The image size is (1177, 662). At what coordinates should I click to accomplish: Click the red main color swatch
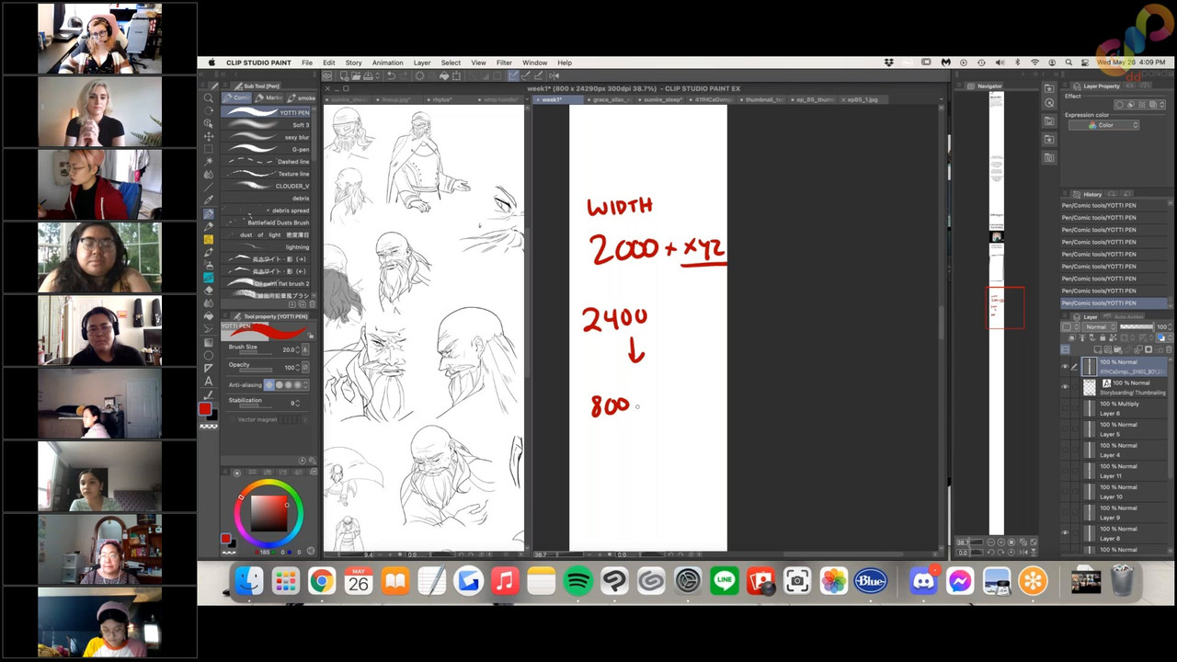(x=205, y=409)
